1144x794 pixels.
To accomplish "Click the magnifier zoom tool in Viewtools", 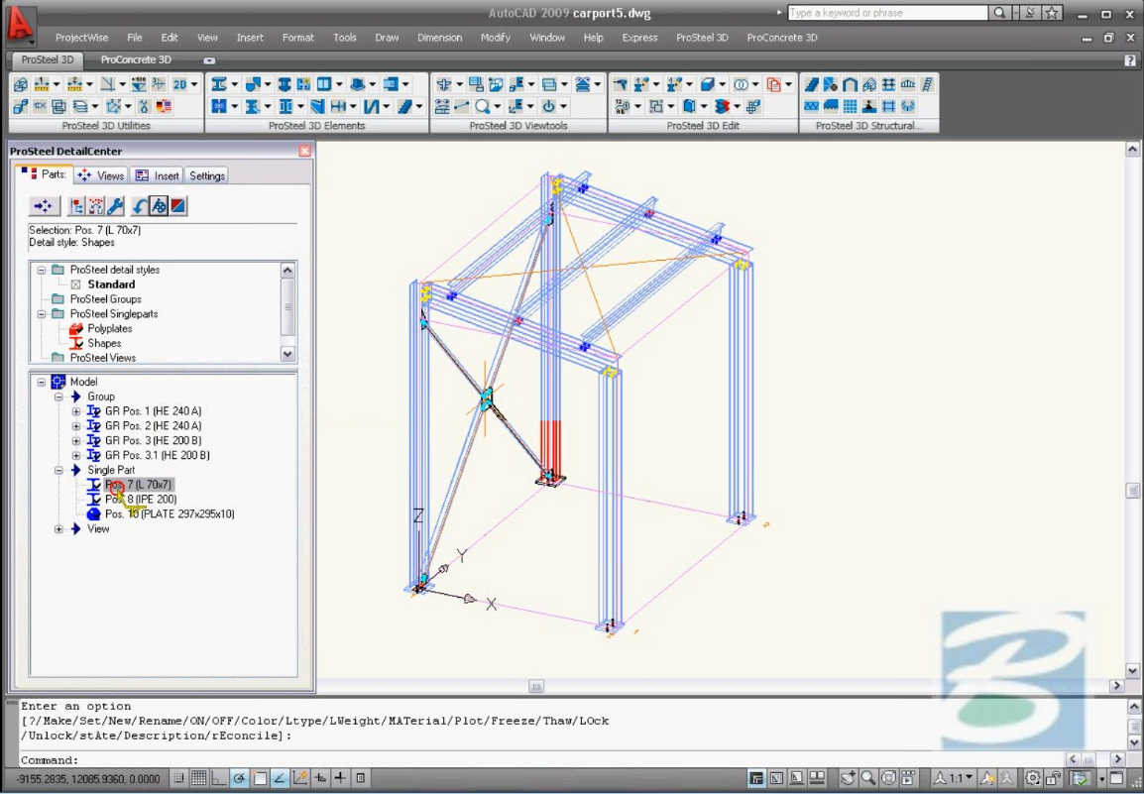I will coord(482,106).
